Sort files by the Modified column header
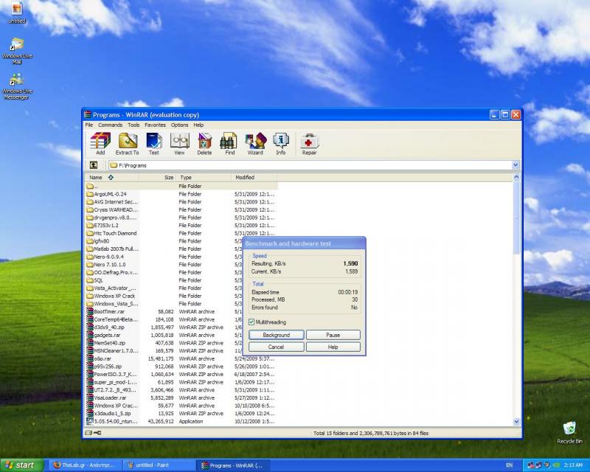 (x=254, y=177)
